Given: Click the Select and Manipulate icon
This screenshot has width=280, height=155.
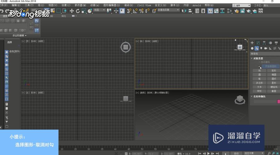Looking at the screenshot, I should pos(116,11).
